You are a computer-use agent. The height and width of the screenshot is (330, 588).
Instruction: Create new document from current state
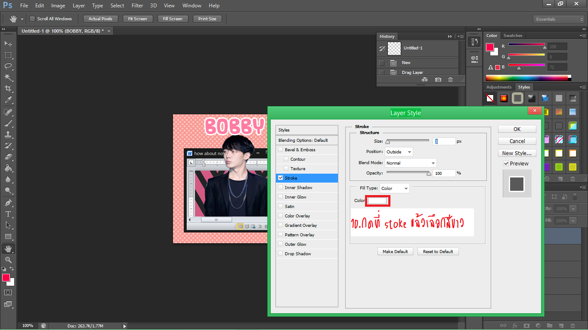(424, 79)
